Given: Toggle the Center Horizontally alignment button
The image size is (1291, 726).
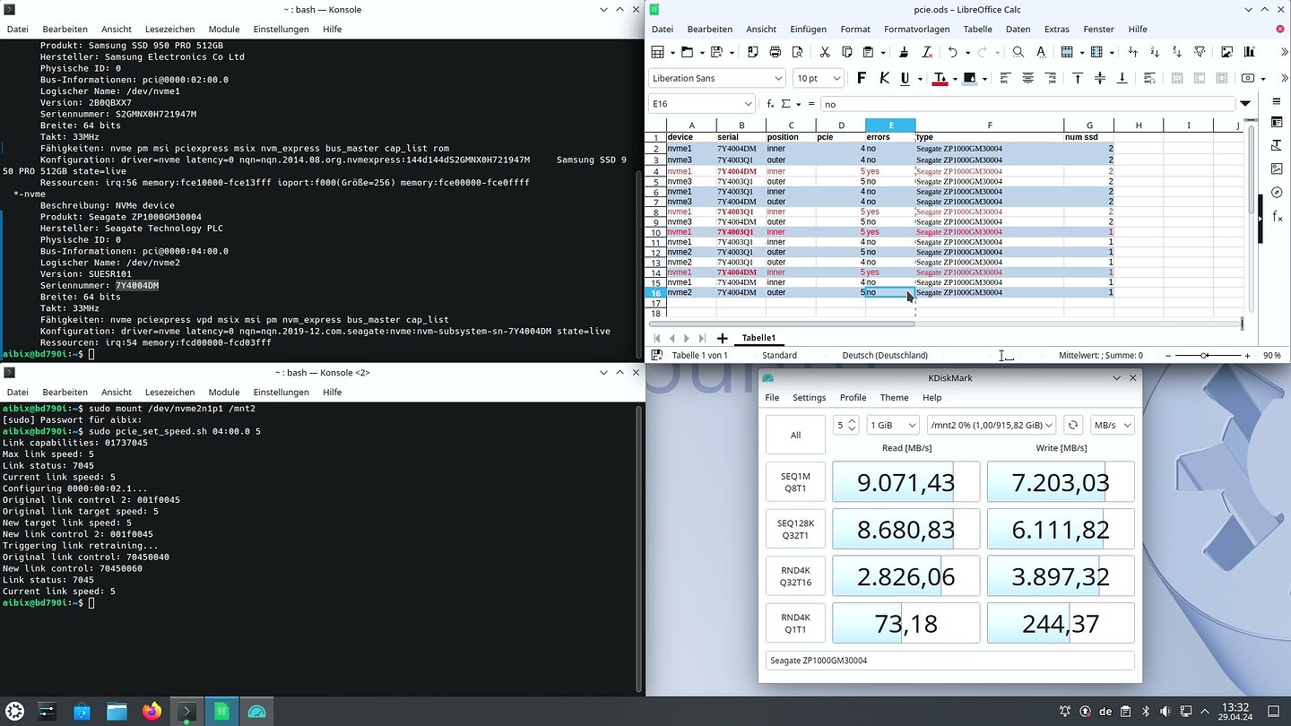Looking at the screenshot, I should (x=1027, y=78).
